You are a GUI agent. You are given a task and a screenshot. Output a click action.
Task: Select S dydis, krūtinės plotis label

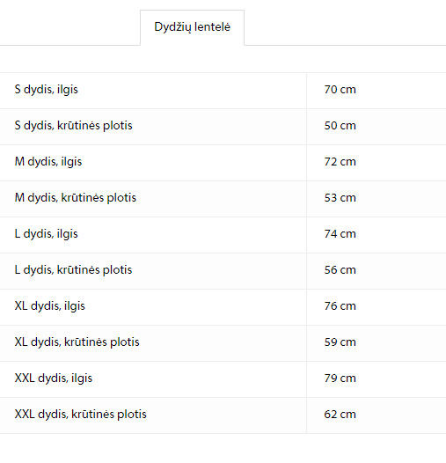73,126
